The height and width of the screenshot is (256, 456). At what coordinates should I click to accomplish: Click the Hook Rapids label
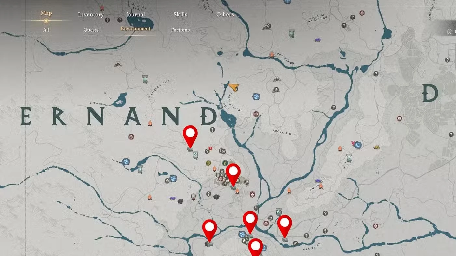click(x=284, y=58)
